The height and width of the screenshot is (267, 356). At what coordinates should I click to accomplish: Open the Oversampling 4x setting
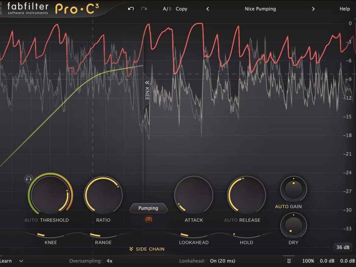[110, 261]
